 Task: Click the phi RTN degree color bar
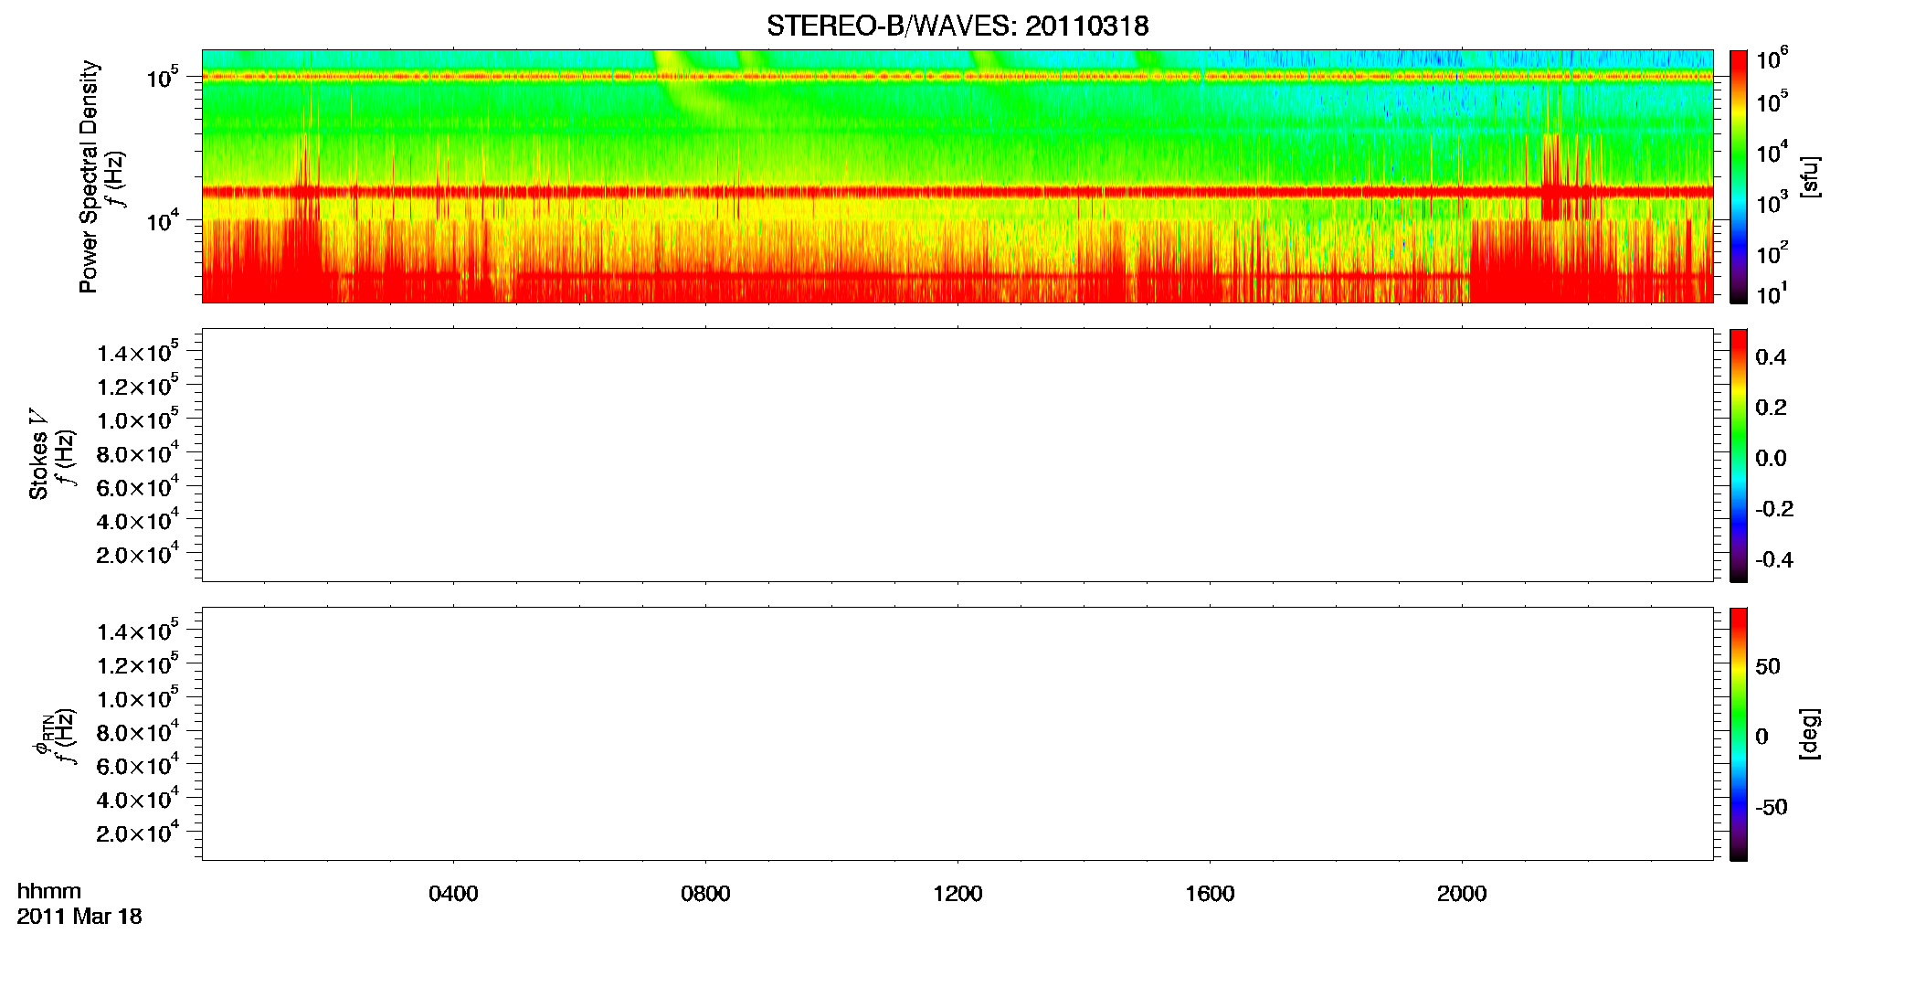point(1738,734)
